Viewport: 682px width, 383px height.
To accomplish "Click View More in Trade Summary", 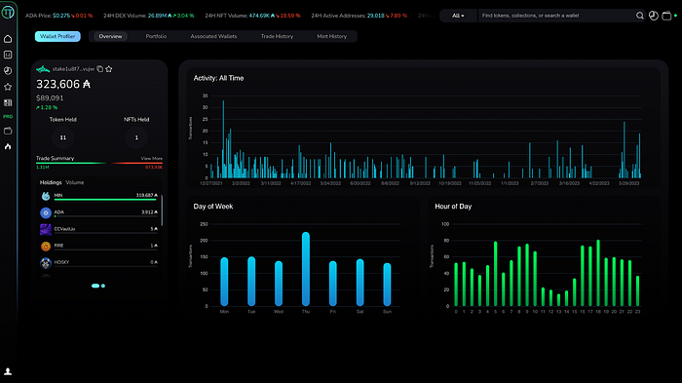I will (x=151, y=159).
